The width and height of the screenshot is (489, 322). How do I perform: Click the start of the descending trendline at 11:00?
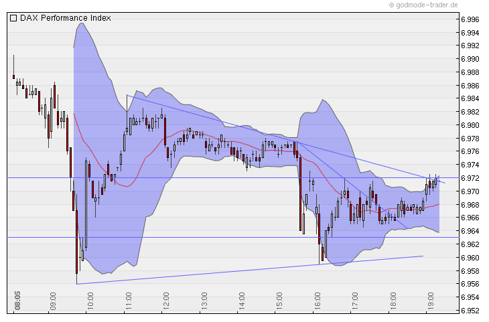(x=127, y=95)
